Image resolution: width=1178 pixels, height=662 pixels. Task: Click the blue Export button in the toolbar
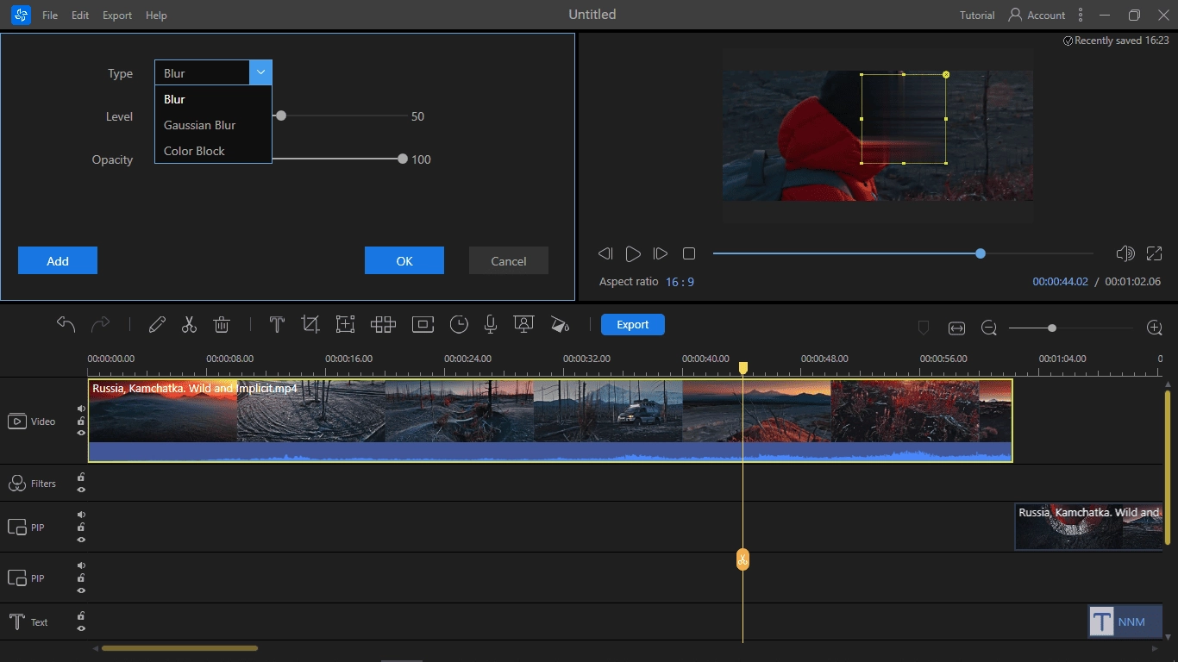pos(632,324)
